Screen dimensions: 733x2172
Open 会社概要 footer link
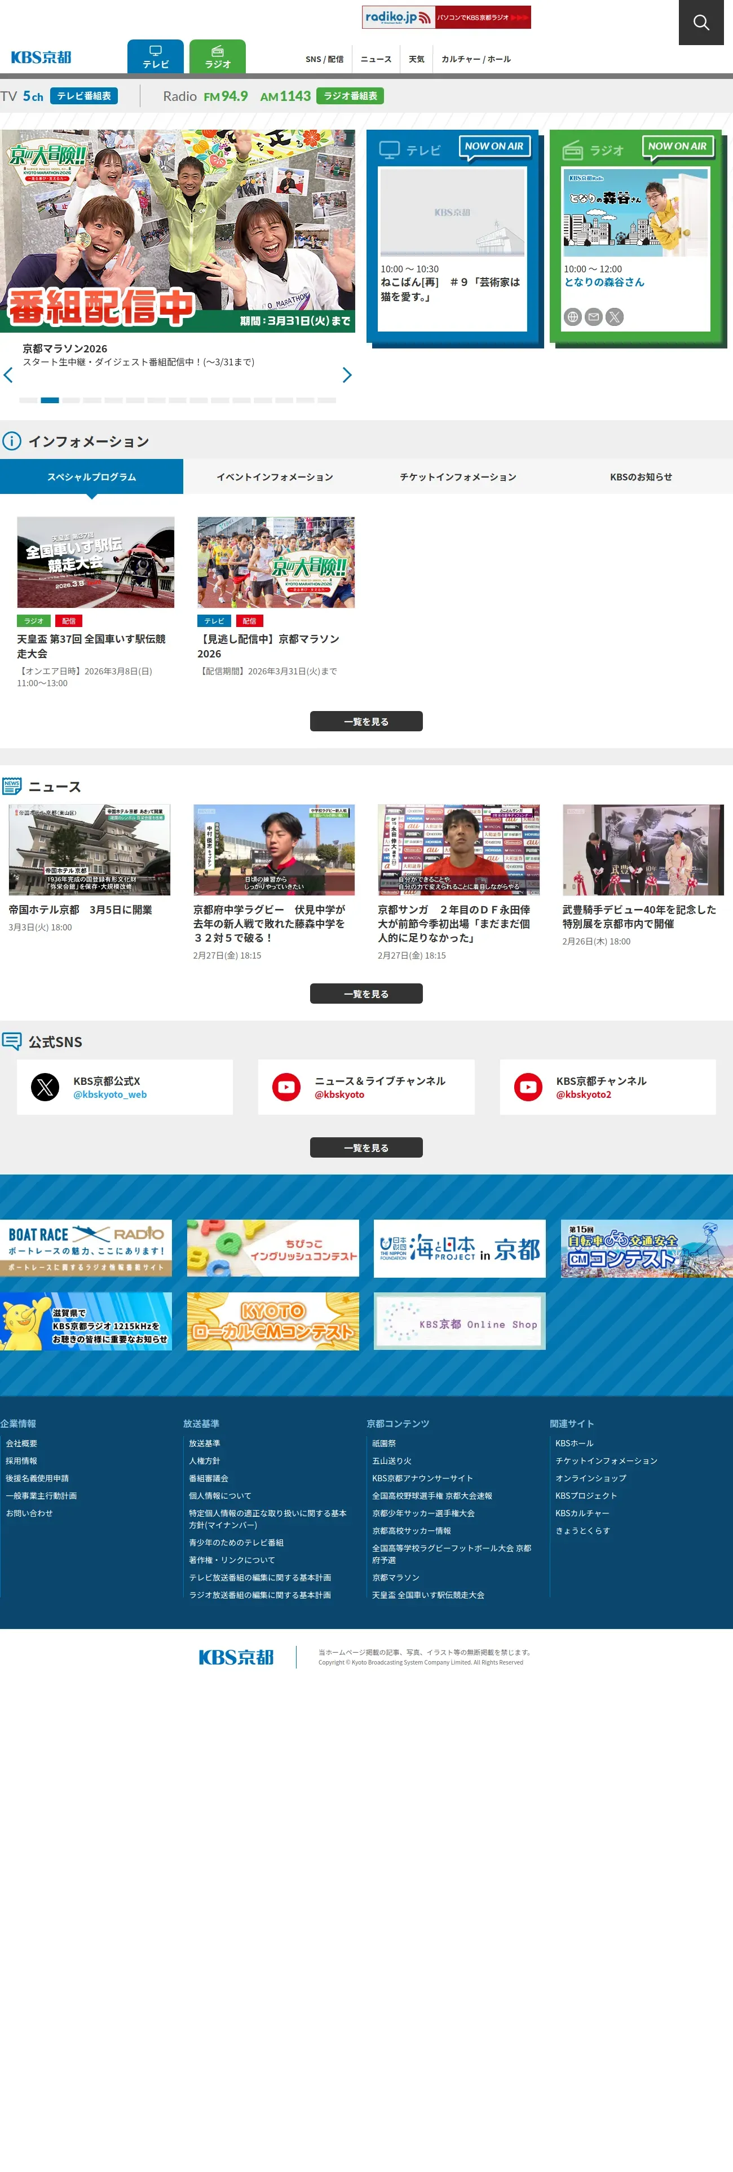(x=21, y=1443)
